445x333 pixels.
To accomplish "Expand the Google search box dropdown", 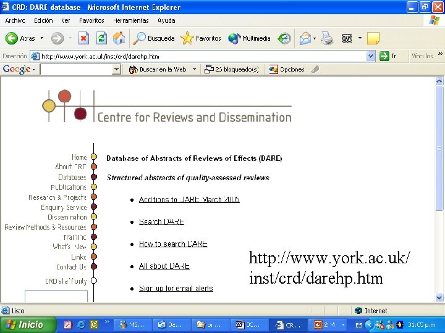I will pyautogui.click(x=116, y=69).
